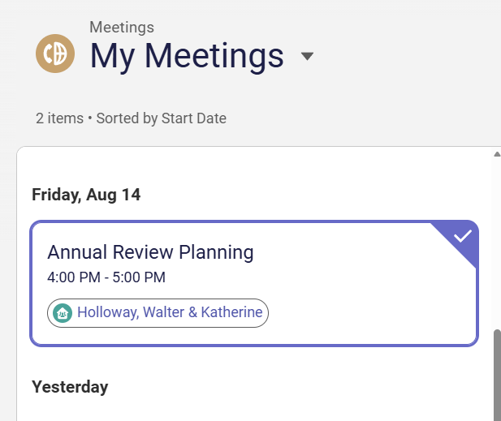Click the gray scrollbar thumb
Image resolution: width=501 pixels, height=421 pixels.
[497, 376]
